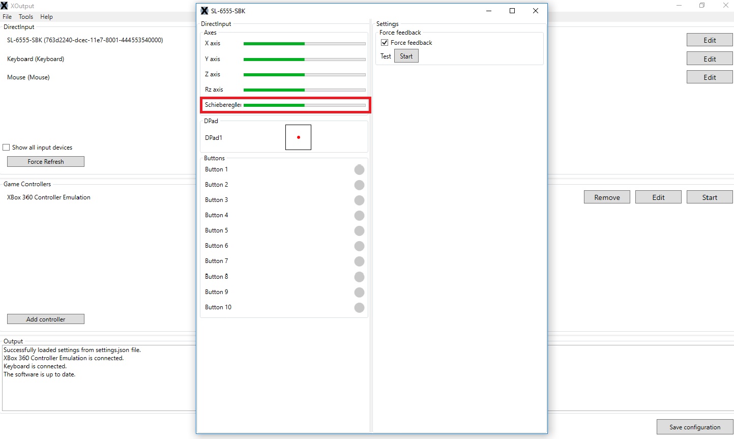Edit the Keyboard input device
This screenshot has width=734, height=439.
tap(709, 58)
